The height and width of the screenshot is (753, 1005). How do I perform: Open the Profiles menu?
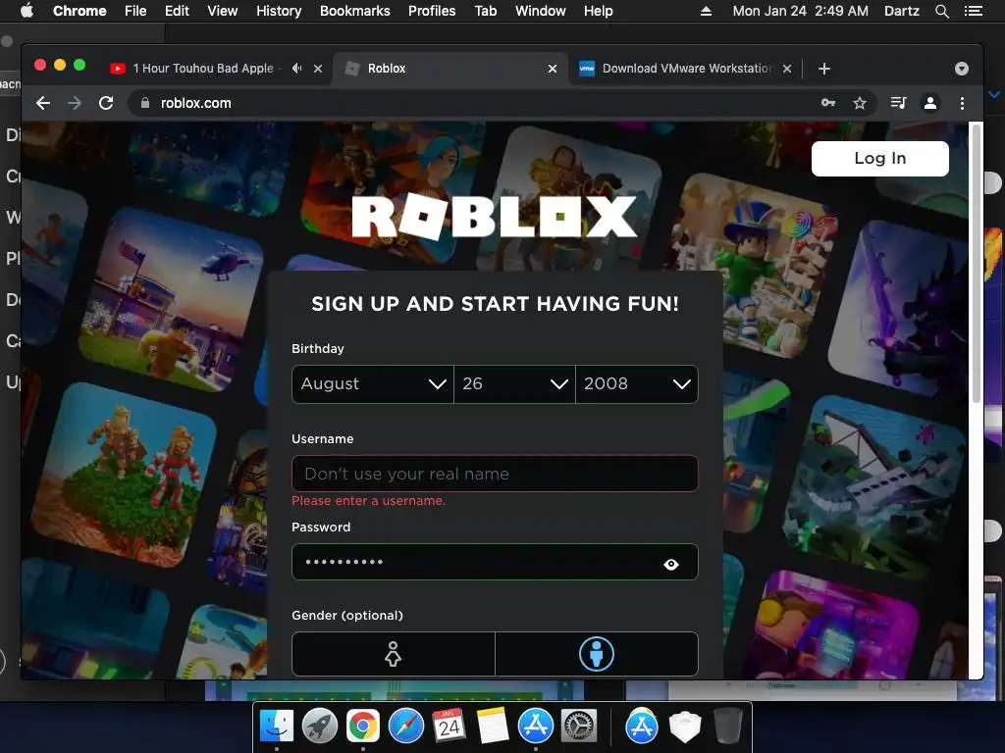click(432, 11)
